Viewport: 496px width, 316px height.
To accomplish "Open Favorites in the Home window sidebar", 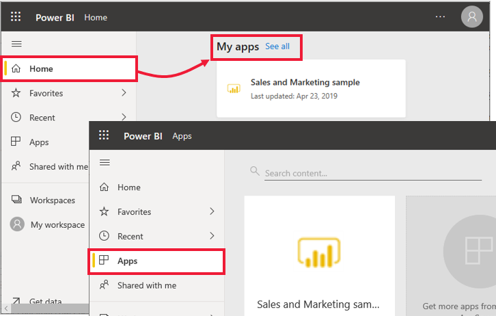I will coord(69,93).
